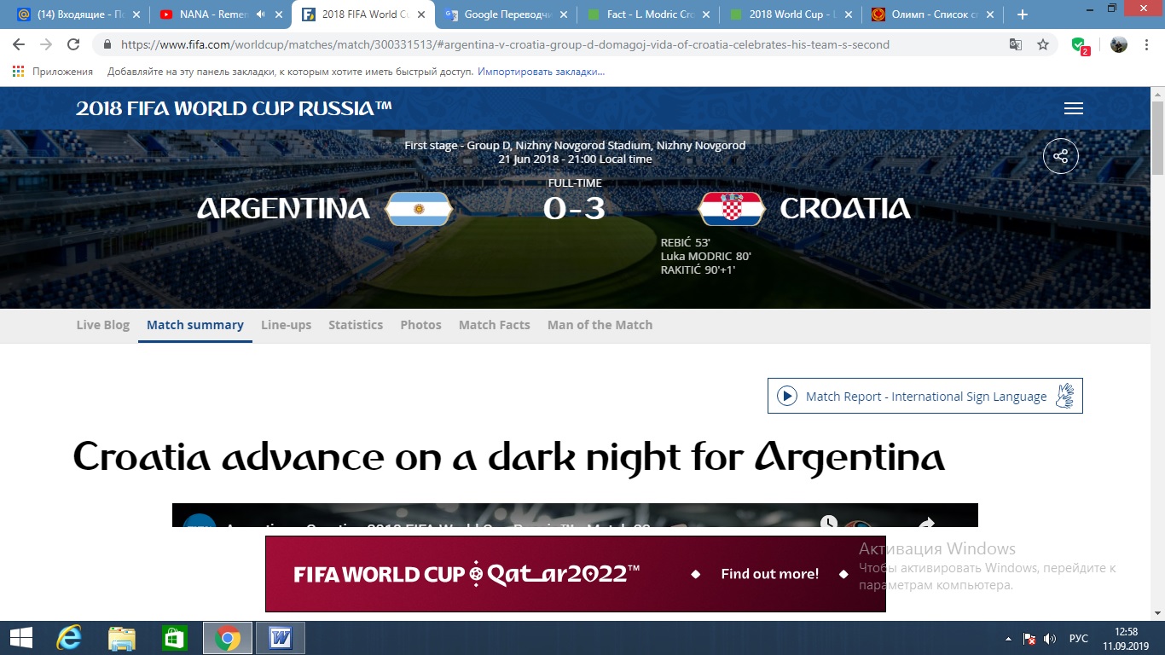
Task: Click the CROATIA team name
Action: click(845, 209)
